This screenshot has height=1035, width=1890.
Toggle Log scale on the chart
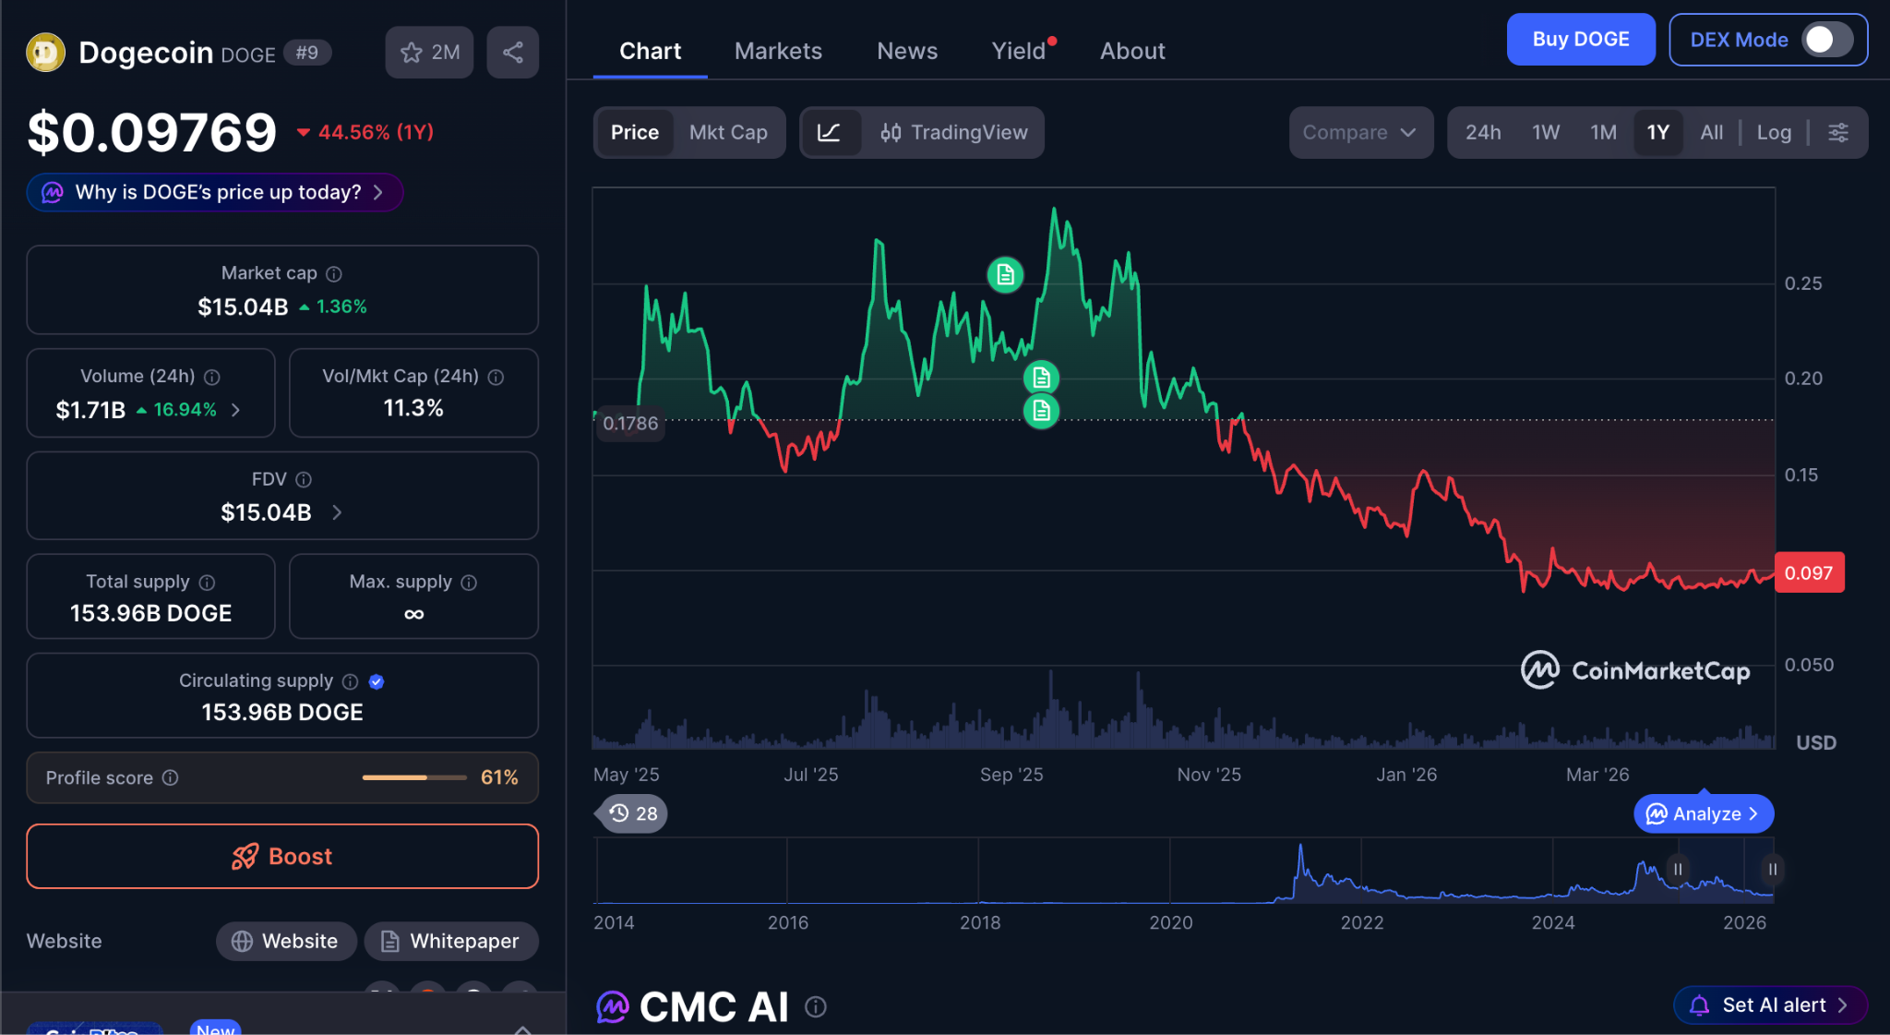[1773, 133]
